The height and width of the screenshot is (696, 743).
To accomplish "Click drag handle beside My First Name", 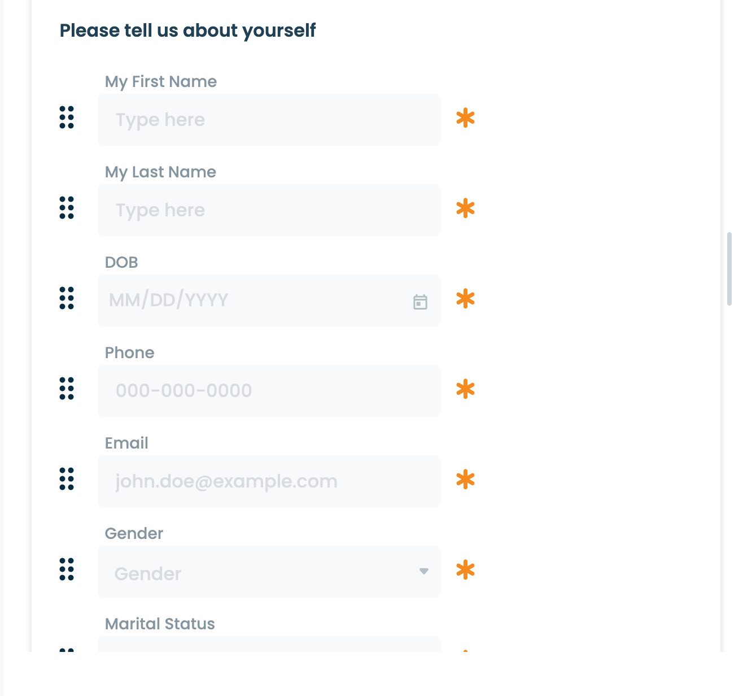I will (x=67, y=118).
